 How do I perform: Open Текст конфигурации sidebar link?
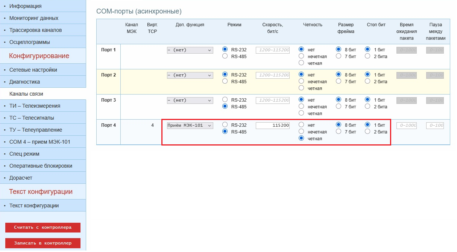coord(34,205)
